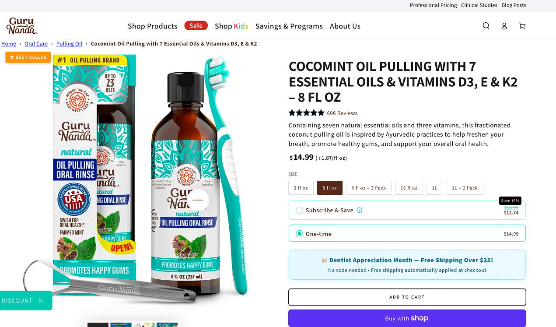
Task: Click the Buy with Shop button
Action: click(407, 318)
